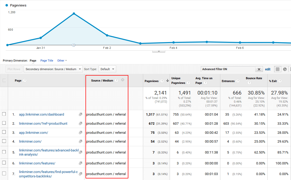
Task: Expand the Sort Type Default dropdown
Action: point(107,69)
